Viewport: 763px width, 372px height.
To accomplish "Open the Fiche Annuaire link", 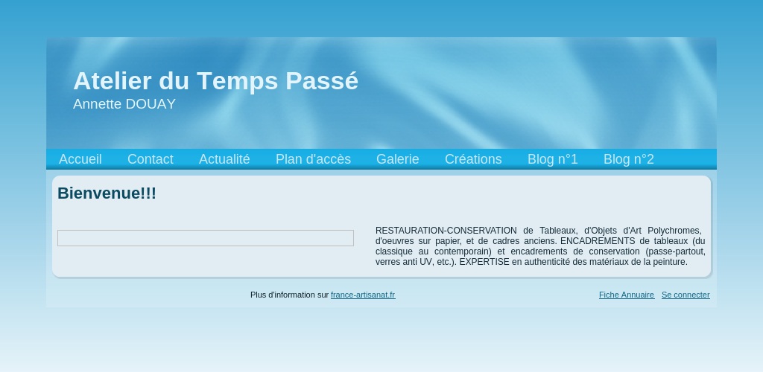I will [627, 295].
